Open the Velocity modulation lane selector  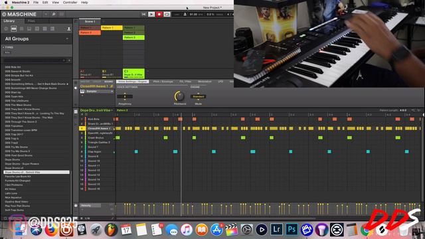[x=91, y=206]
